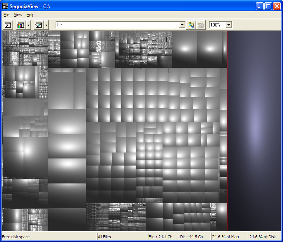
Task: Open the path history dropdown arrow
Action: [x=182, y=25]
